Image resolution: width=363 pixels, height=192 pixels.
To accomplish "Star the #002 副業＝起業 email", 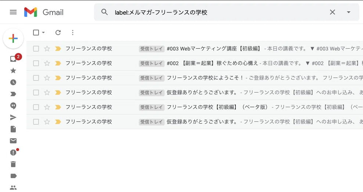I will tap(47, 63).
